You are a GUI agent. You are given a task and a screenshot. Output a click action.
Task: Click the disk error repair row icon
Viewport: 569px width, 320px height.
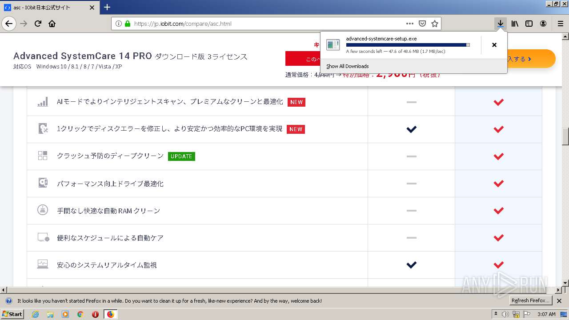tap(43, 129)
